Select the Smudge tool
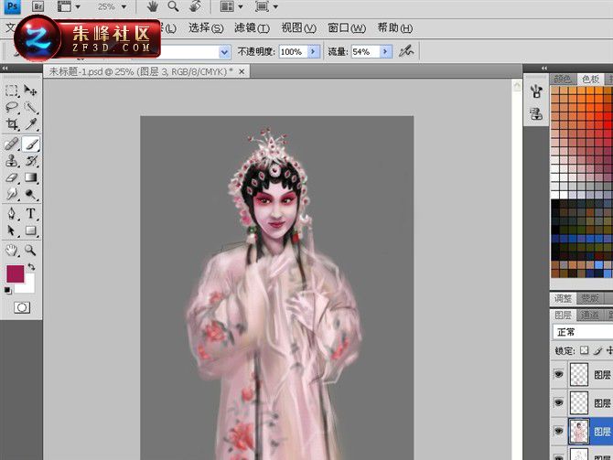Viewport: 613px width, 460px height. click(11, 194)
